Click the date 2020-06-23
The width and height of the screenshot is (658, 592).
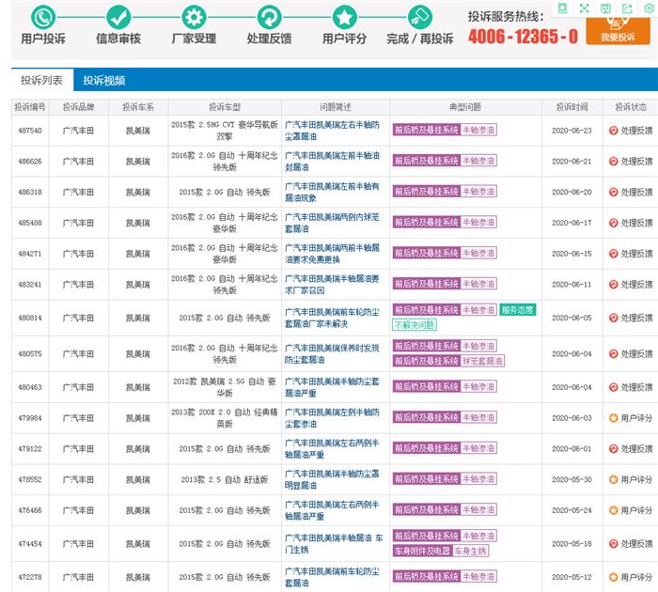(572, 131)
